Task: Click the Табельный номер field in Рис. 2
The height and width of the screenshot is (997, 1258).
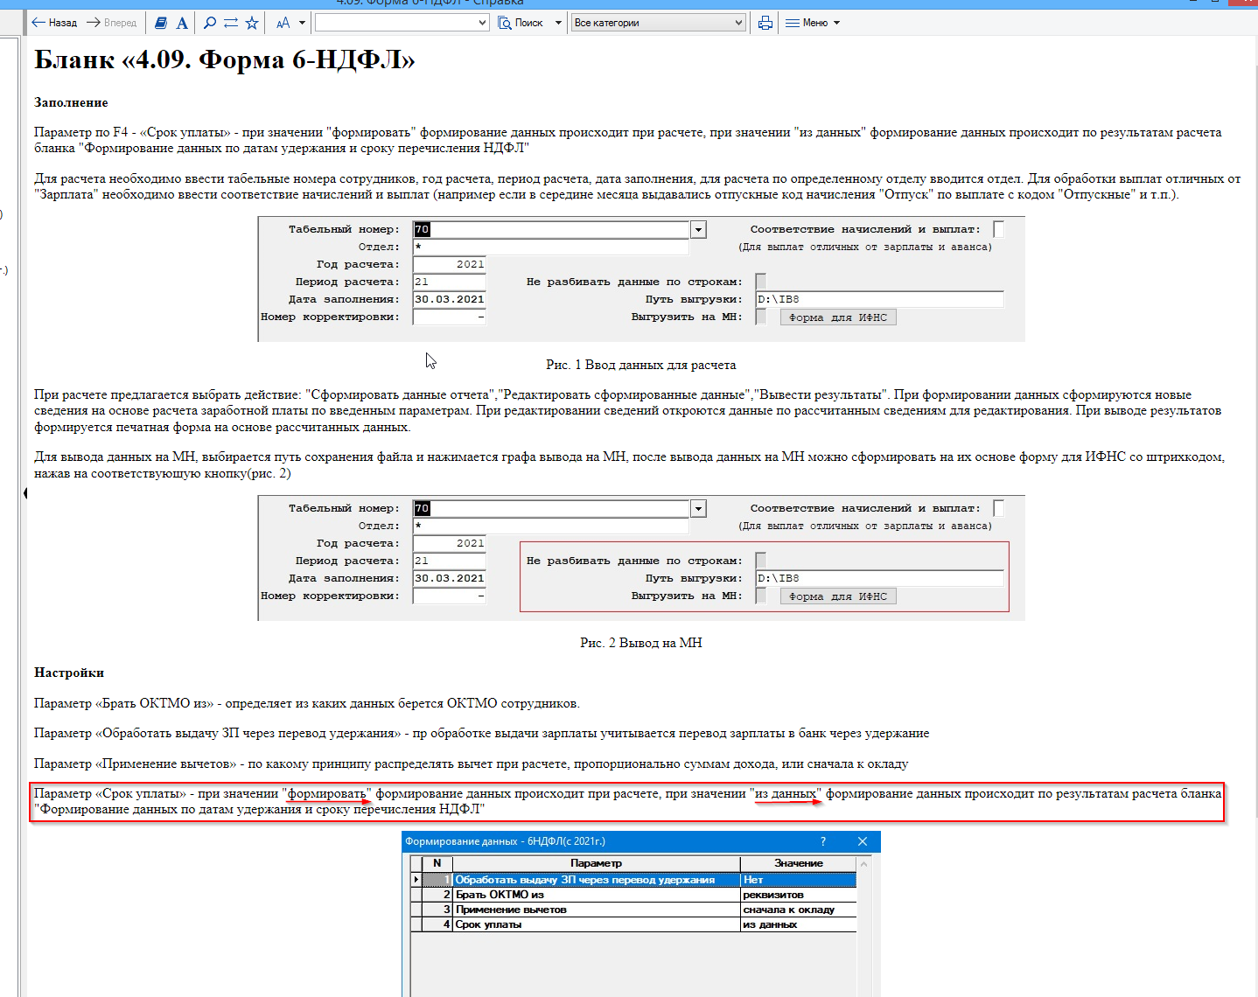Action: tap(551, 508)
